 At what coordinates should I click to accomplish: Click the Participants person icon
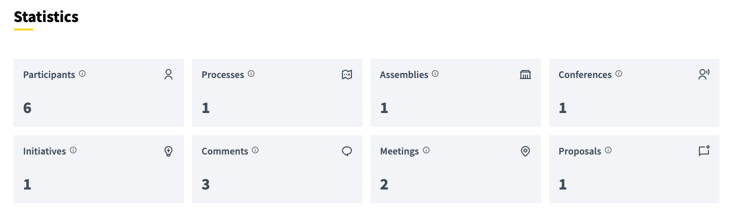168,74
